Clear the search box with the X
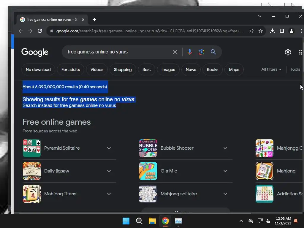Image resolution: width=304 pixels, height=228 pixels. coord(175,52)
